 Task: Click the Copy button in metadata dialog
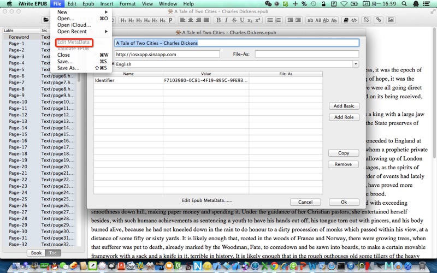click(344, 153)
